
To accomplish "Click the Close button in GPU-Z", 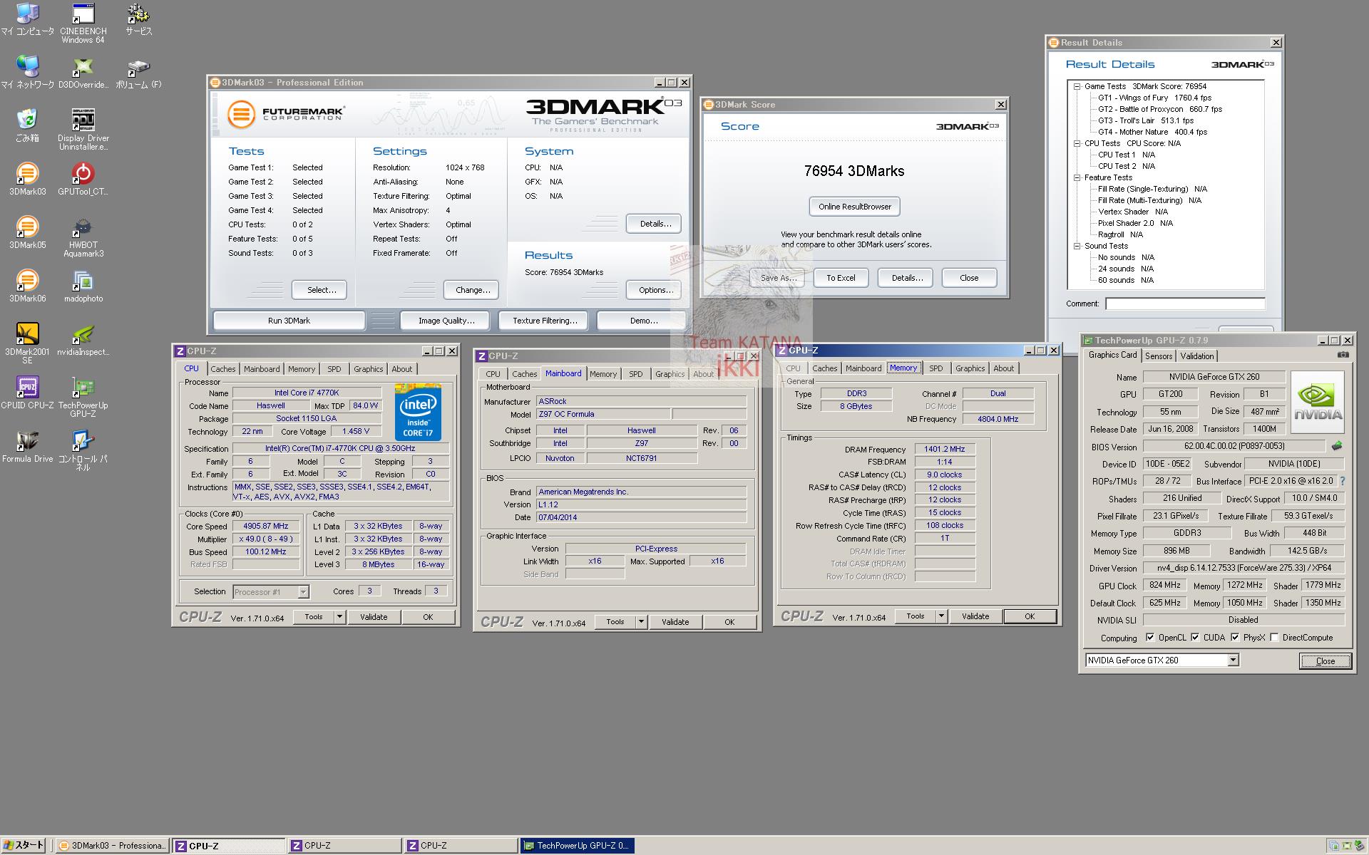I will click(x=1325, y=661).
